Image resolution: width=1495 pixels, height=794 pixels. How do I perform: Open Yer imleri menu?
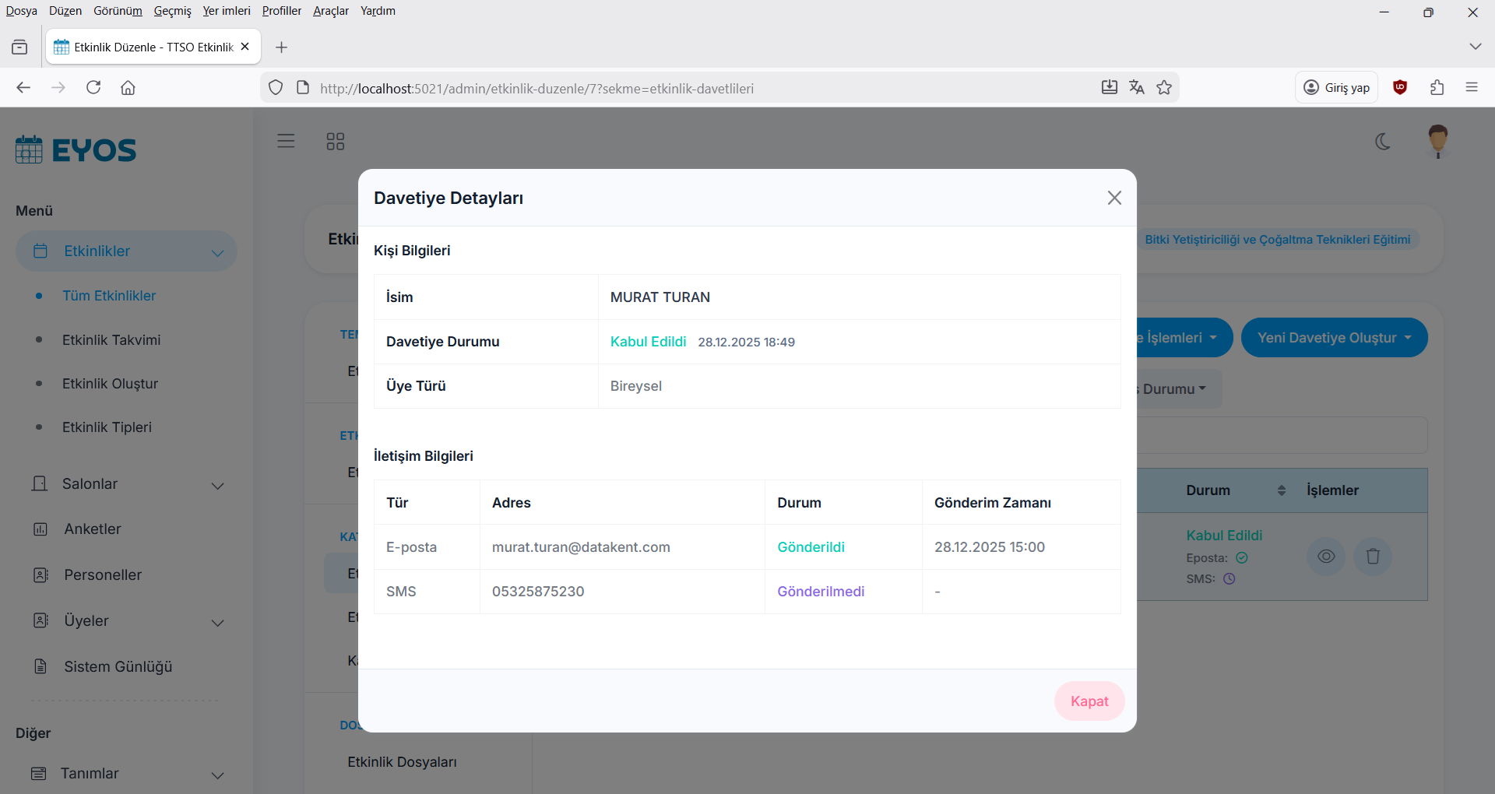tap(227, 11)
